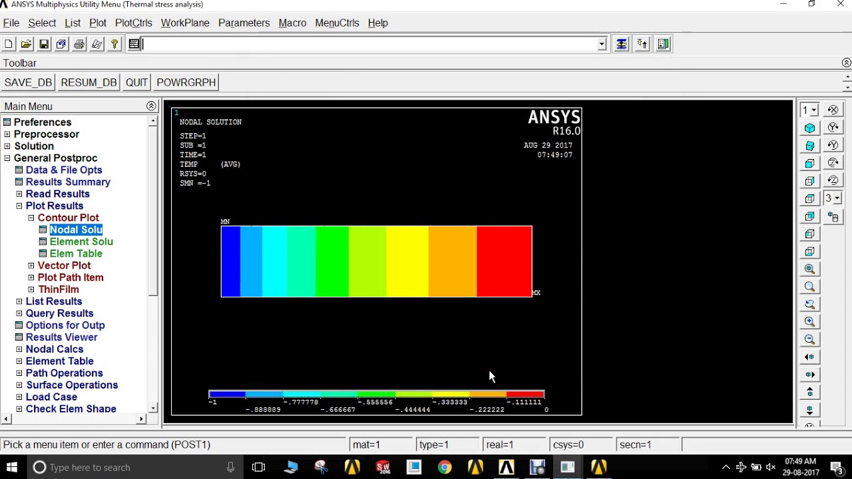
Task: Click the New Analysis icon
Action: coord(9,45)
